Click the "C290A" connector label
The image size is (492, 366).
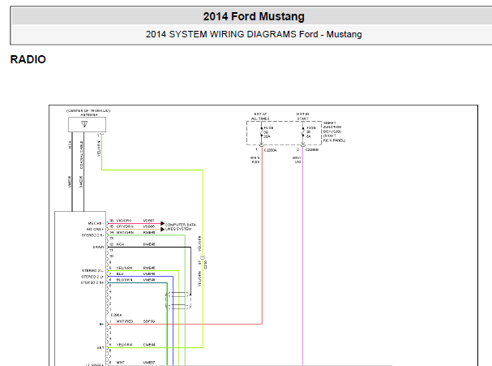[117, 315]
